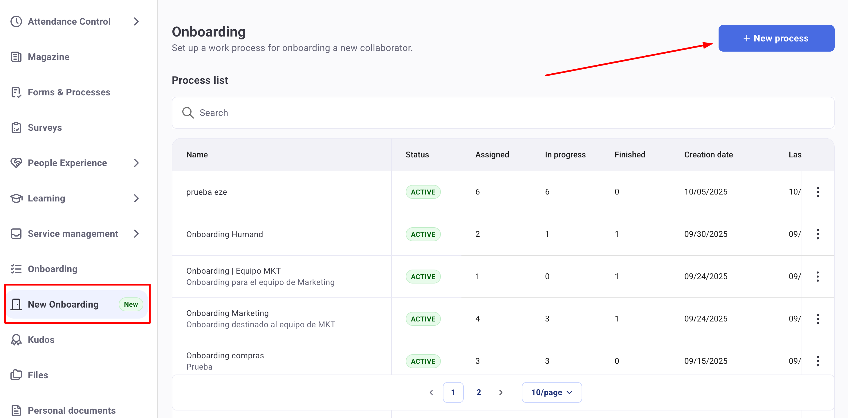Screen dimensions: 848x418
Task: Expand People Experience submenu arrow
Action: pyautogui.click(x=136, y=163)
